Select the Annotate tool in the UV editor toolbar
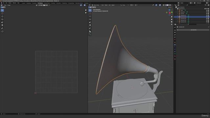This screenshot has height=118, width=210. pos(2,29)
